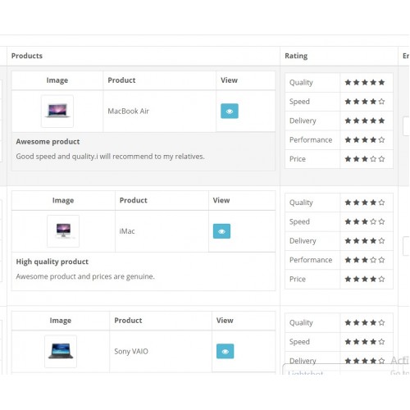This screenshot has height=410, width=410.
Task: Click MacBook Air Price star rating
Action: [x=365, y=159]
